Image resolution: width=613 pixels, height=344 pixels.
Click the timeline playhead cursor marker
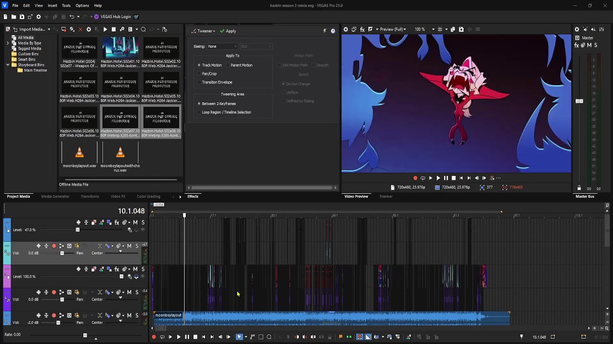coord(184,215)
